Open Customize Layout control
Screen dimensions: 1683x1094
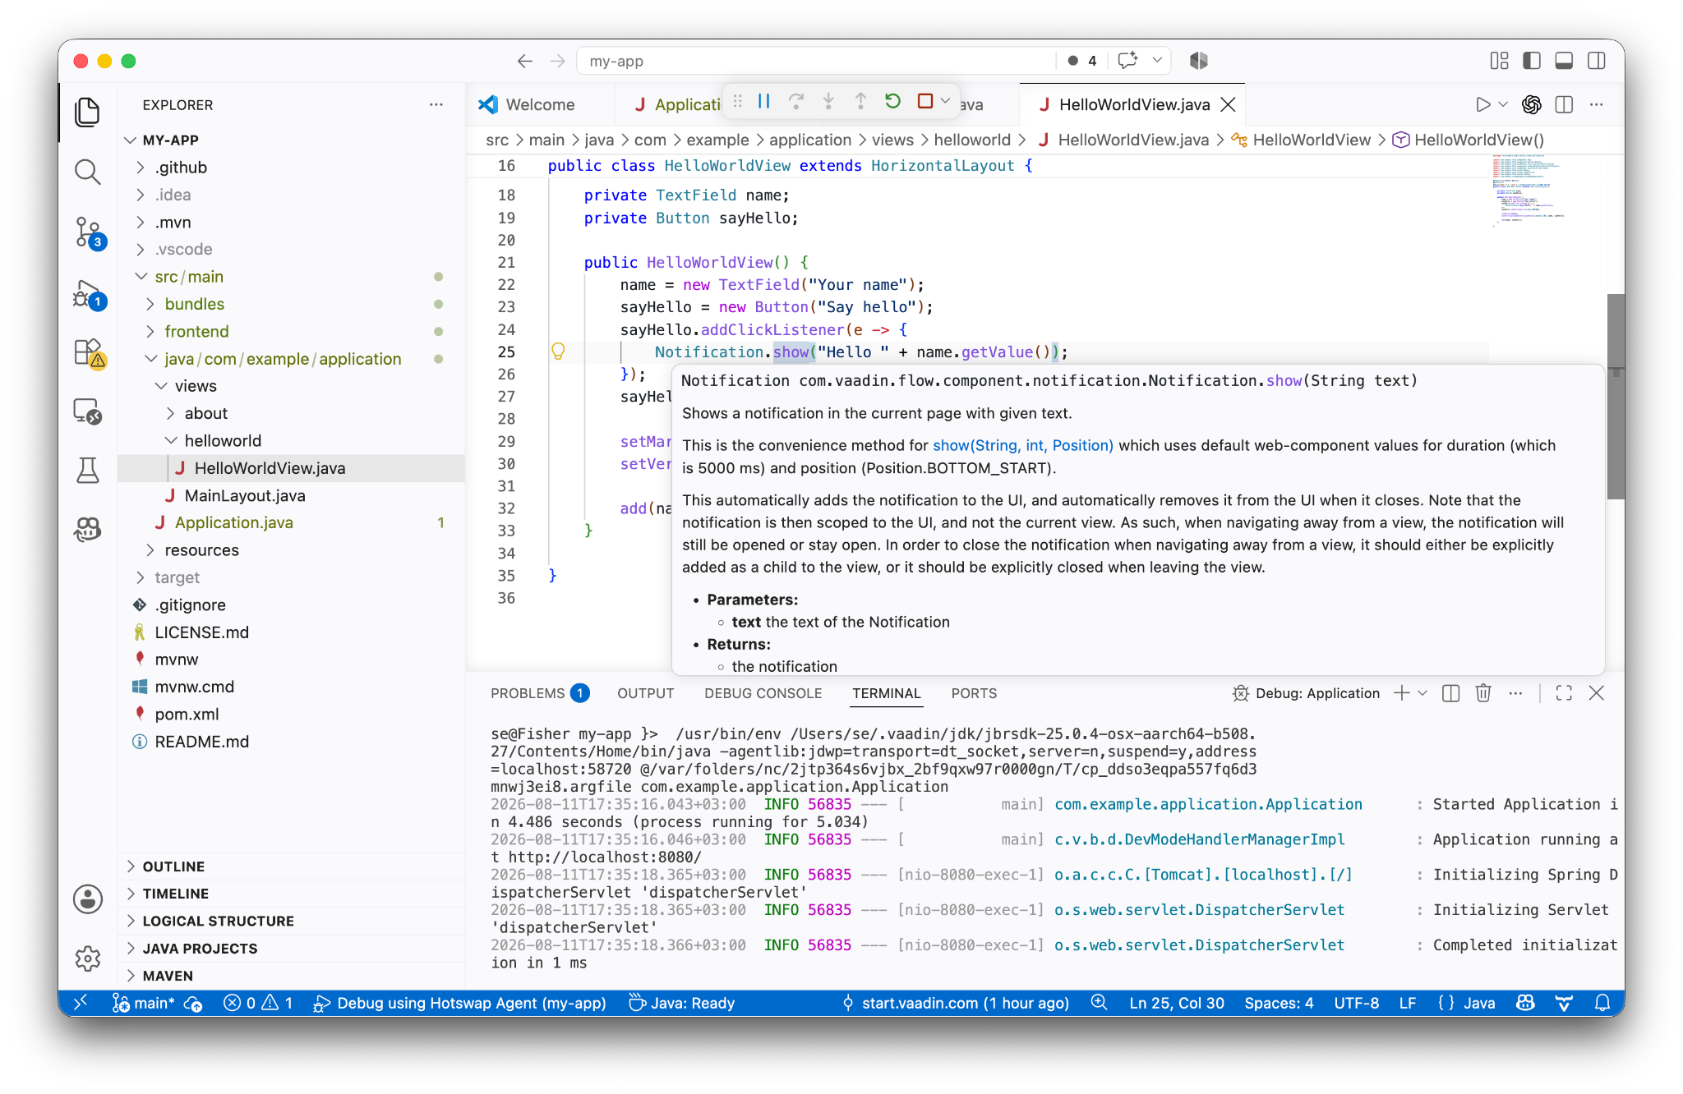click(x=1499, y=61)
